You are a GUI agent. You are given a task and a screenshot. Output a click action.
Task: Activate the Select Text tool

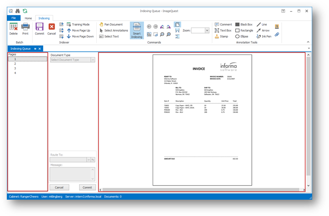(109, 36)
